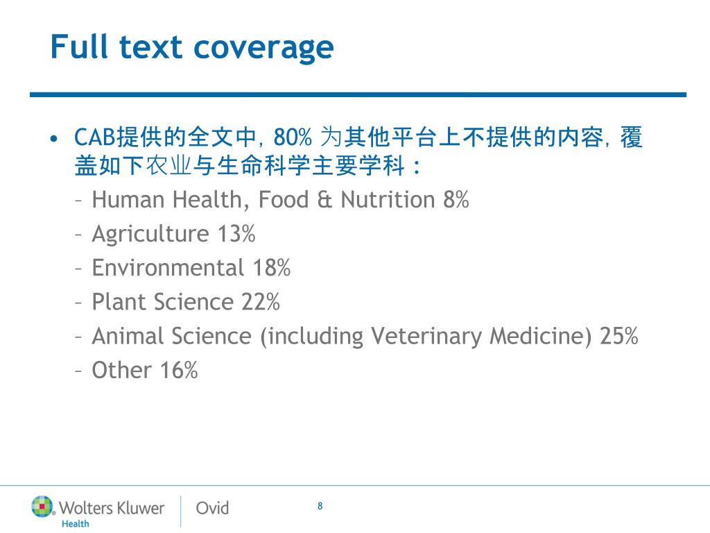The width and height of the screenshot is (710, 533).
Task: Click the Ovid logo text
Action: (212, 508)
